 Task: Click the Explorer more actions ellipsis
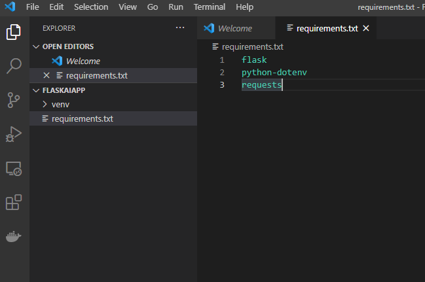click(180, 28)
